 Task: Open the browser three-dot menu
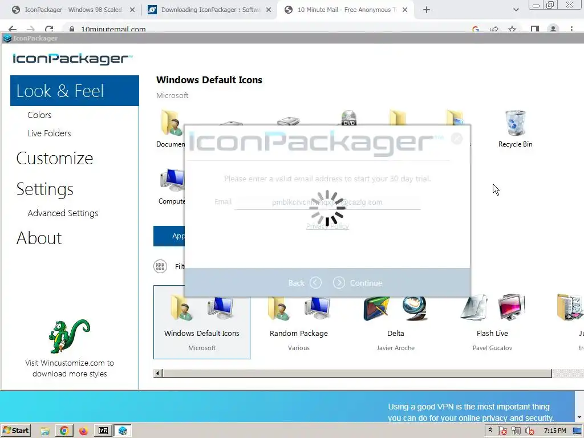pyautogui.click(x=571, y=29)
